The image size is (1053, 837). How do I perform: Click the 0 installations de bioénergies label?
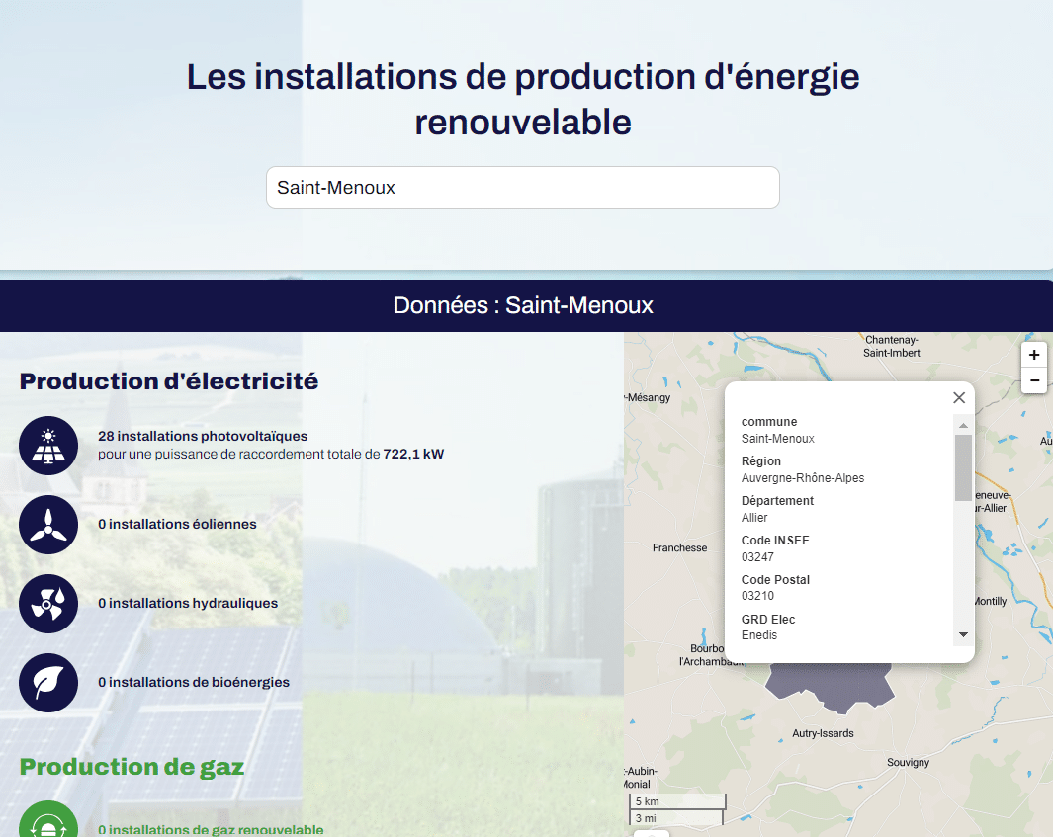(194, 683)
